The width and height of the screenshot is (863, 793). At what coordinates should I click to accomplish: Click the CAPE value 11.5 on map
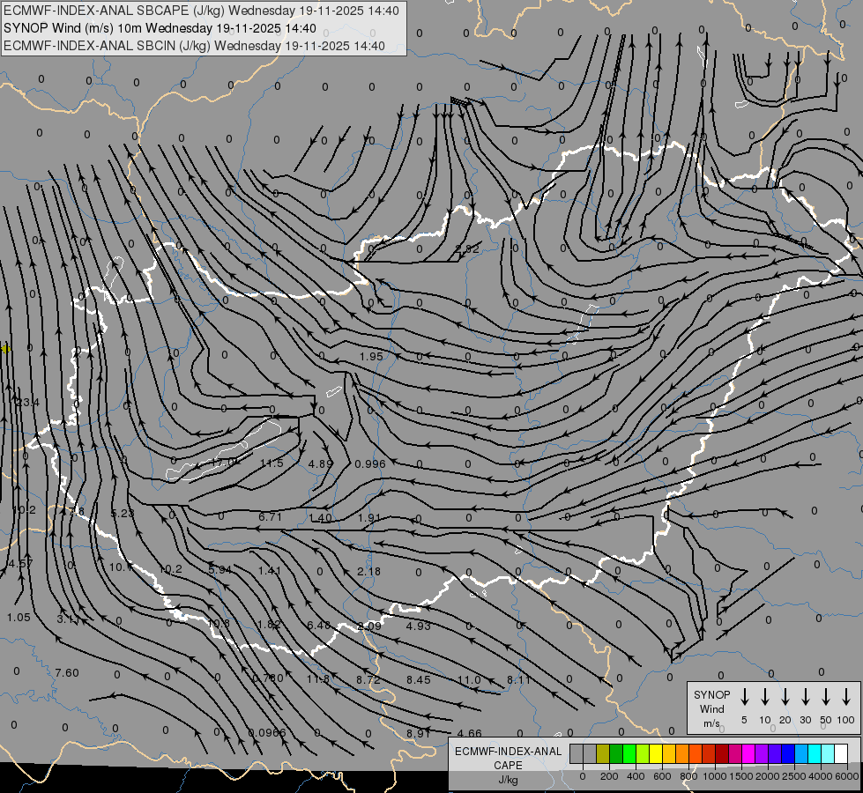272,463
